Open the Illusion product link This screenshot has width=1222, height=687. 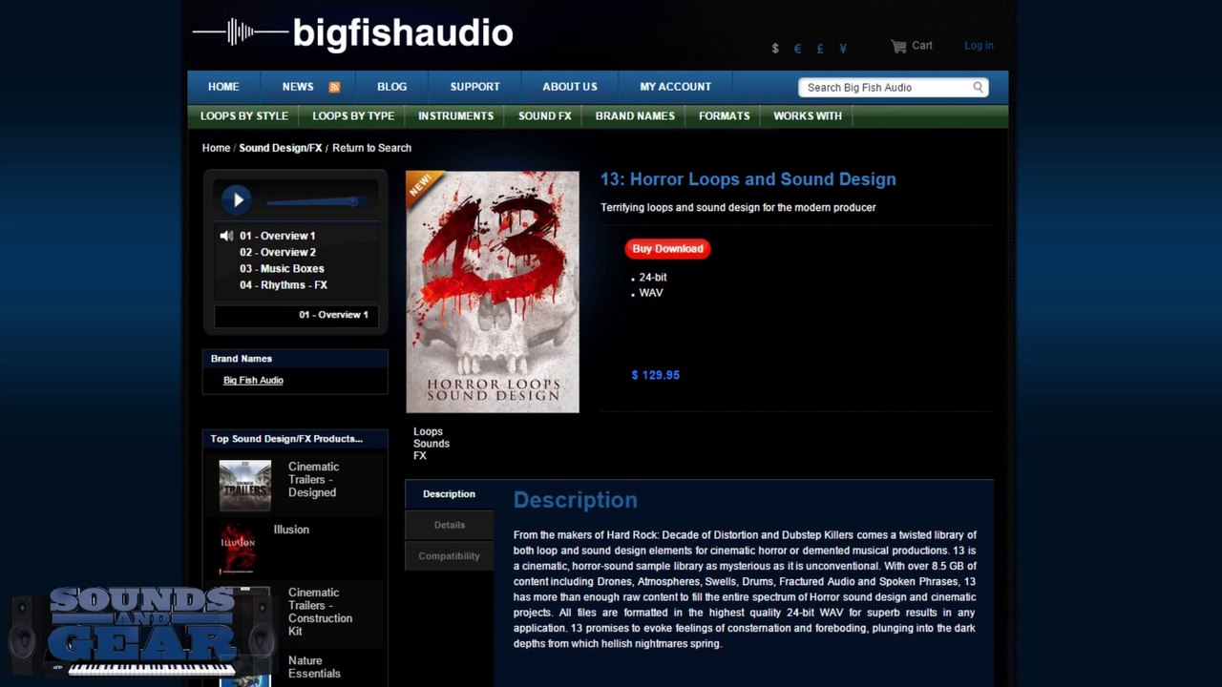291,530
